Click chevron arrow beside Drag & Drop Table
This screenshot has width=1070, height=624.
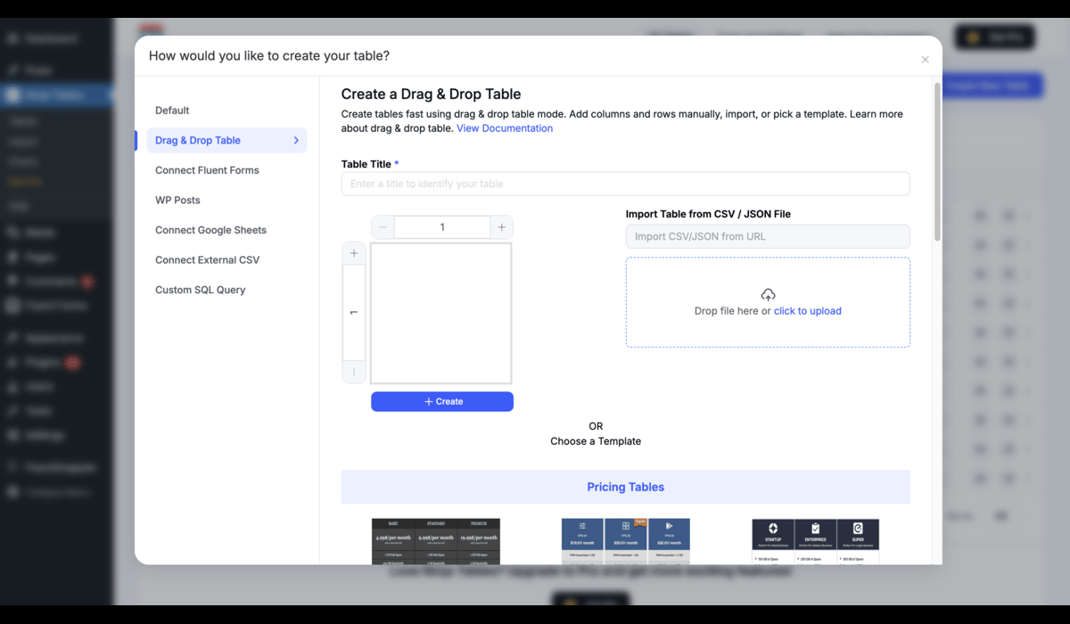coord(296,140)
